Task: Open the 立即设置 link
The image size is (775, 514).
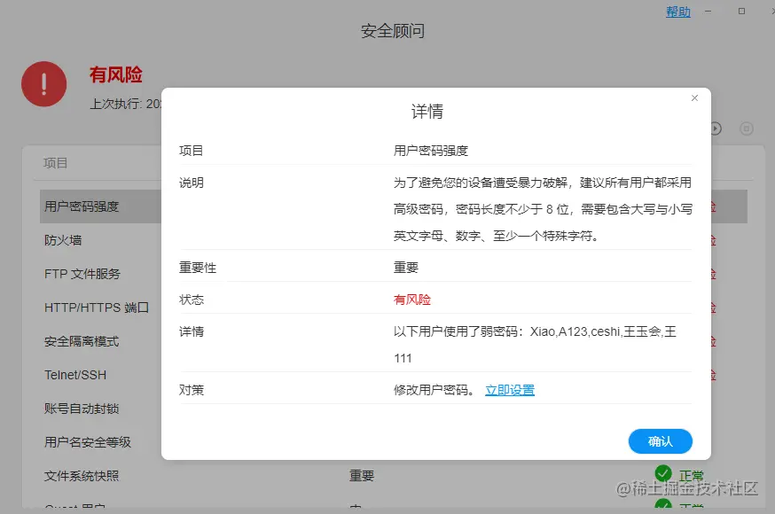Action: [510, 390]
